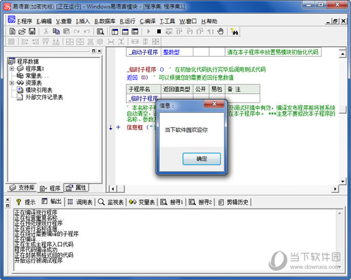Open the F.程序 menu
The width and height of the screenshot is (351, 280).
pos(25,21)
